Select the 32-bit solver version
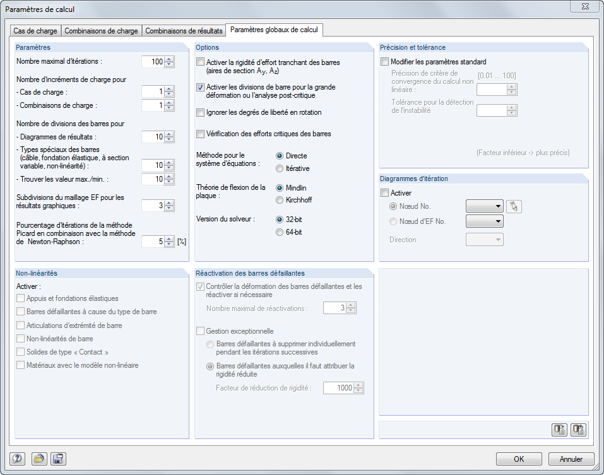This screenshot has height=475, width=604. [x=280, y=220]
